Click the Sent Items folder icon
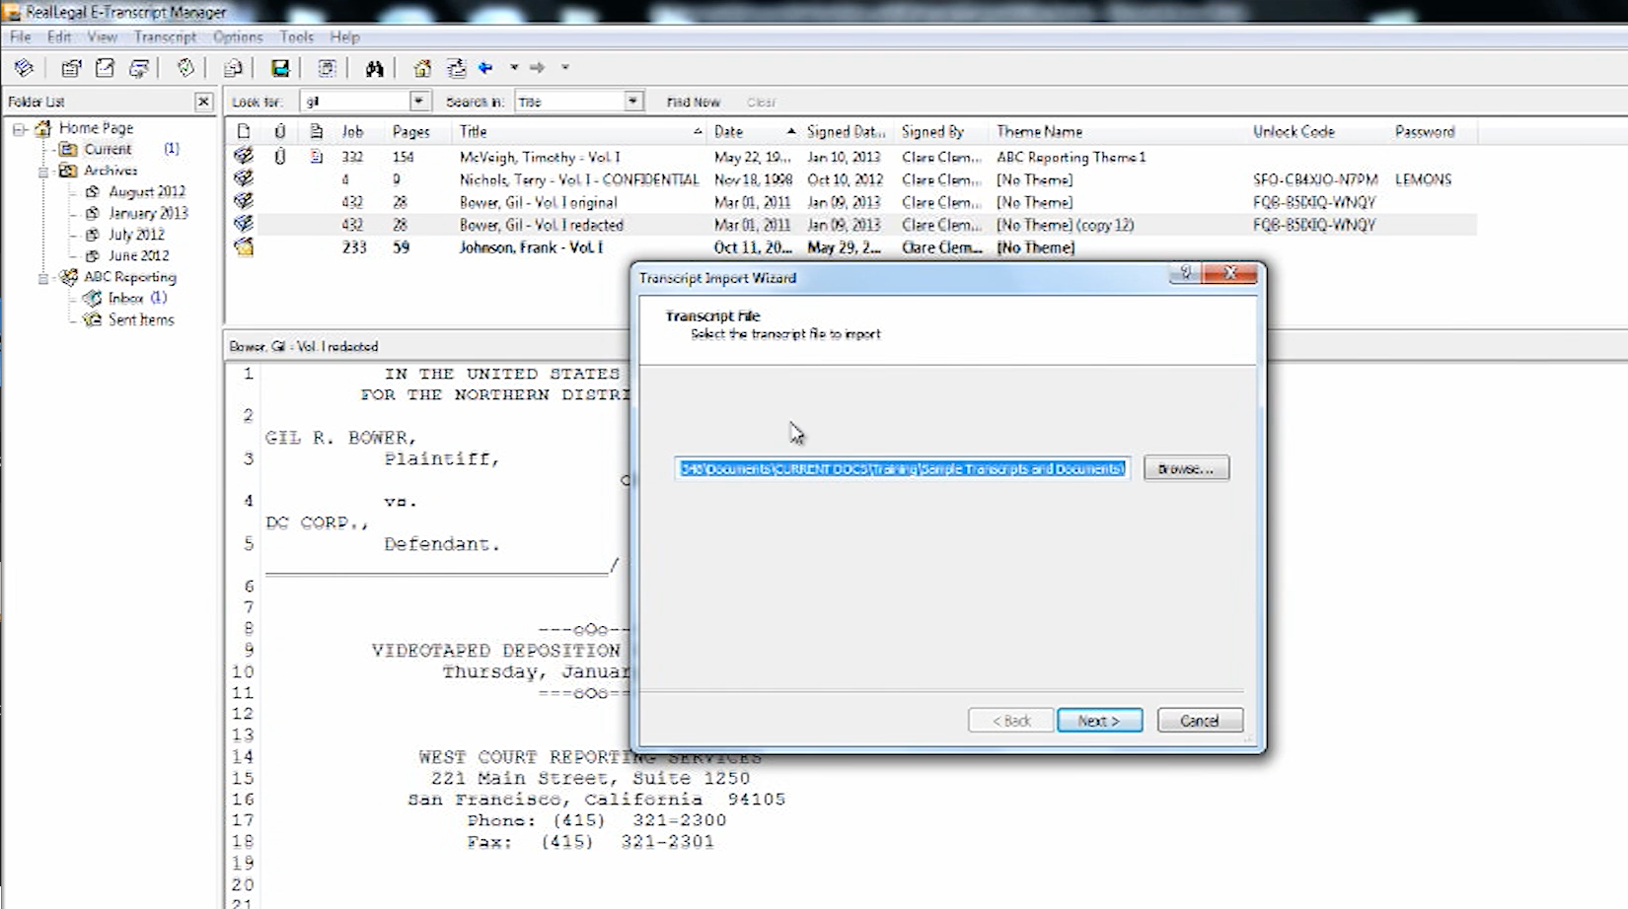Viewport: 1628px width, 909px height. pyautogui.click(x=93, y=319)
